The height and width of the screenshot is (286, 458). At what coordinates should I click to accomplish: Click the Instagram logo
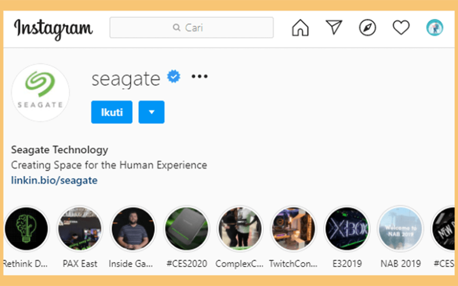coord(53,29)
